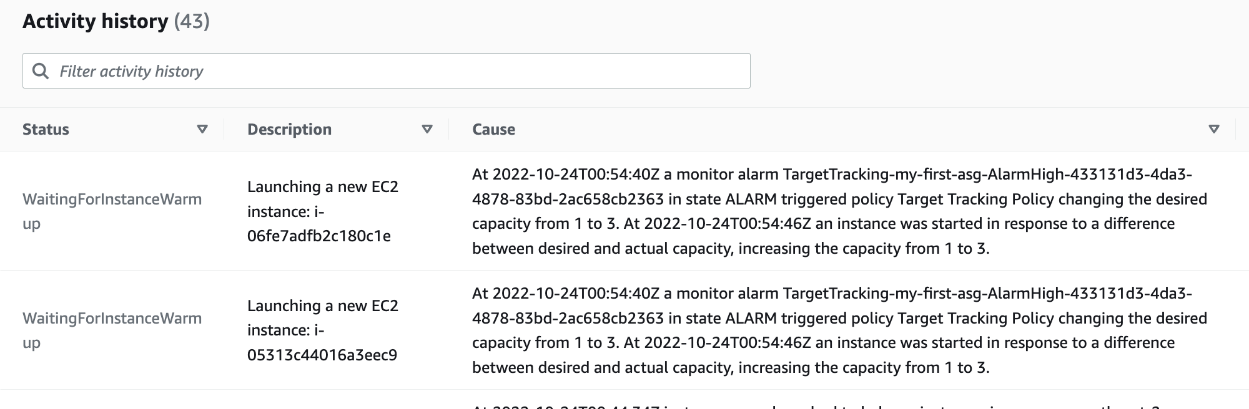Screen dimensions: 1249x409
Task: Click the Description column header label
Action: coord(289,129)
